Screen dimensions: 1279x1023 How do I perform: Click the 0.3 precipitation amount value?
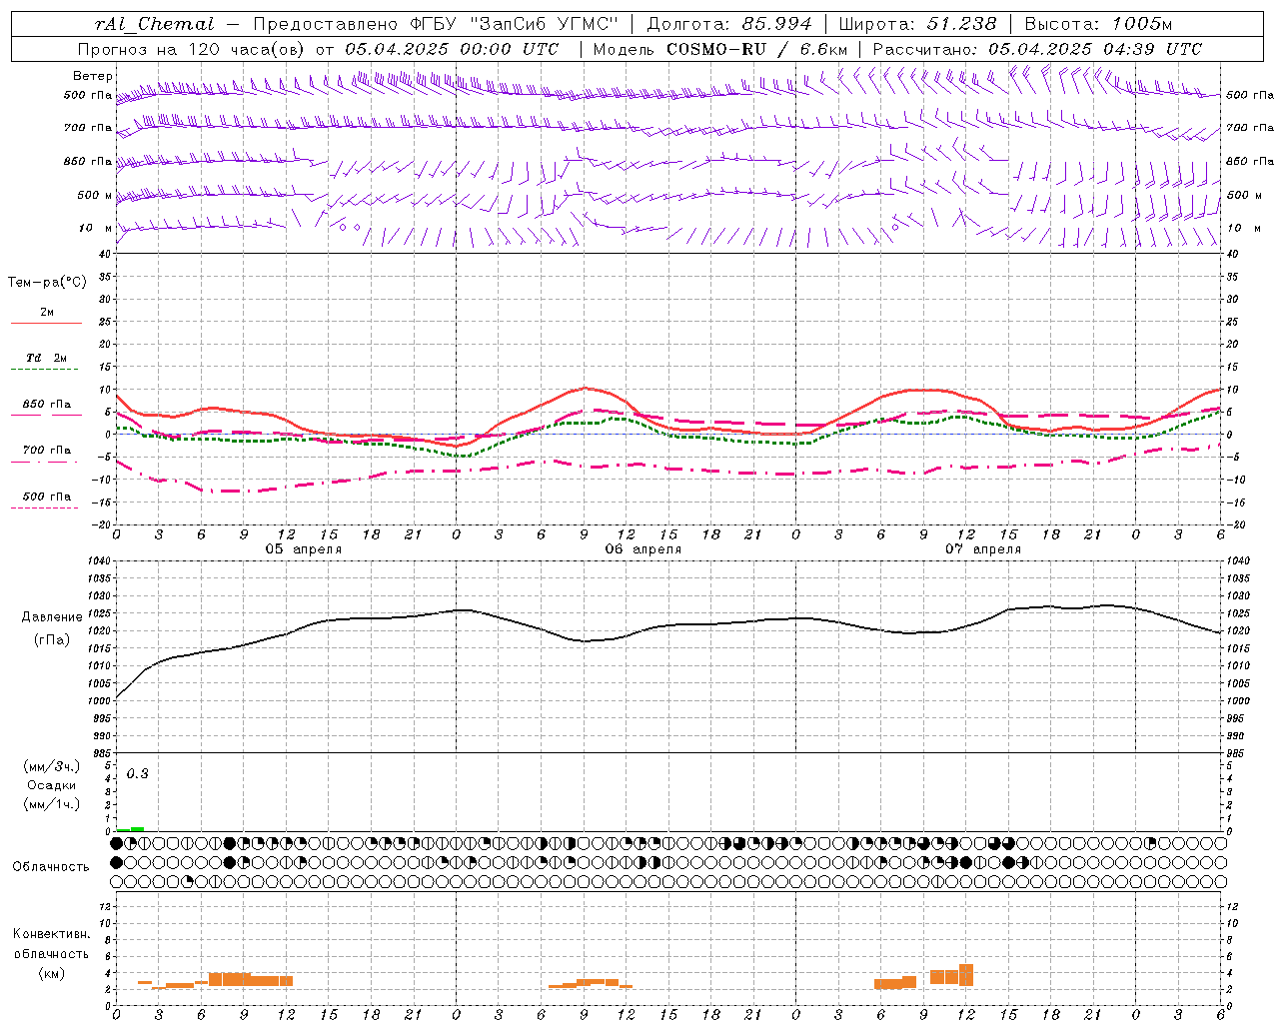click(x=137, y=774)
